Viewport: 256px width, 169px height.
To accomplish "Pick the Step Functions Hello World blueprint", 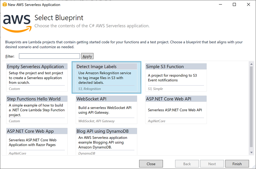I will (37, 110).
